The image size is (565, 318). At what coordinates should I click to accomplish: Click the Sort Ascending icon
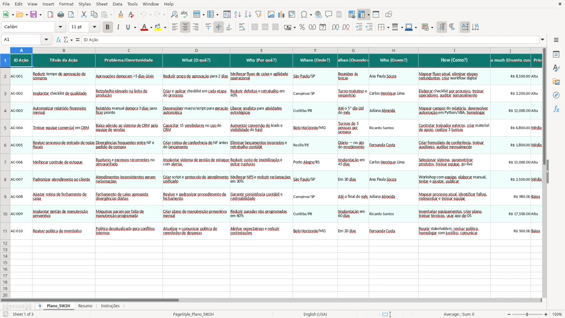click(238, 15)
